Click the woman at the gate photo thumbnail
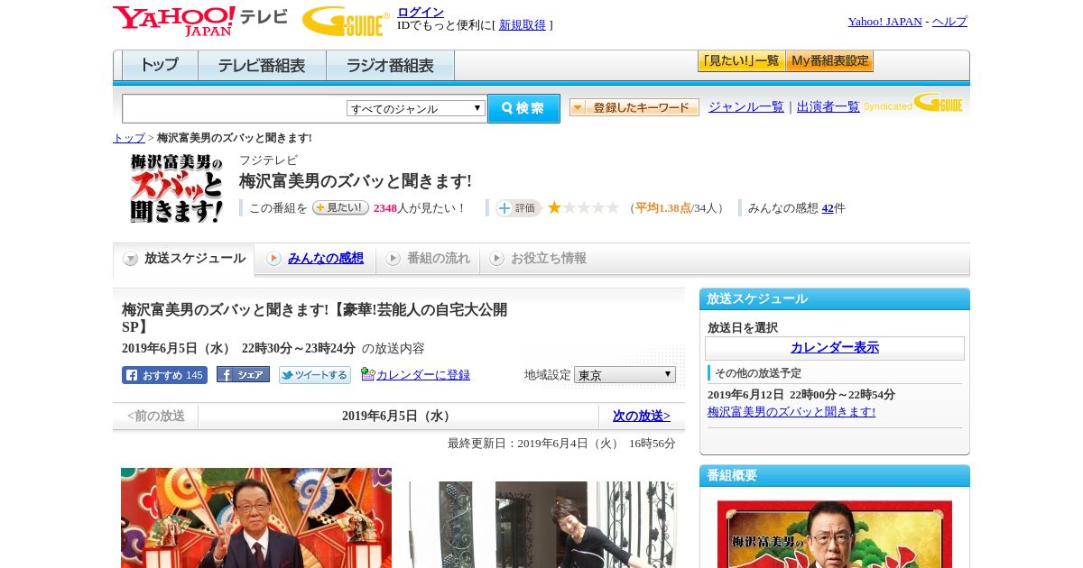Image resolution: width=1083 pixels, height=568 pixels. pos(541,524)
